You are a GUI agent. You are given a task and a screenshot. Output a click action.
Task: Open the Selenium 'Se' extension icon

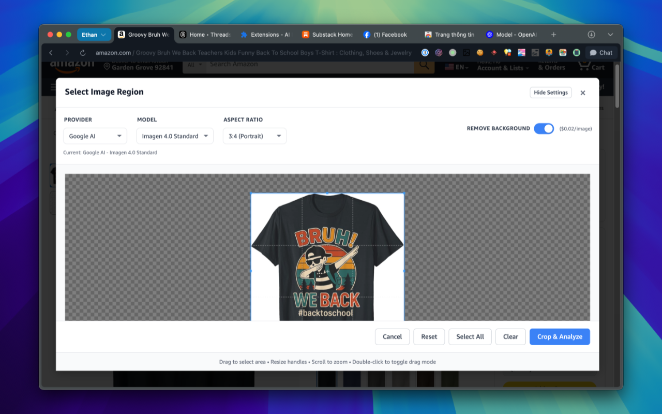coord(535,52)
